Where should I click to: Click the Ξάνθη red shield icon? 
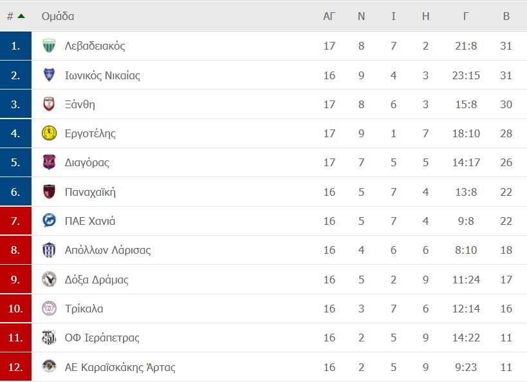pos(49,104)
